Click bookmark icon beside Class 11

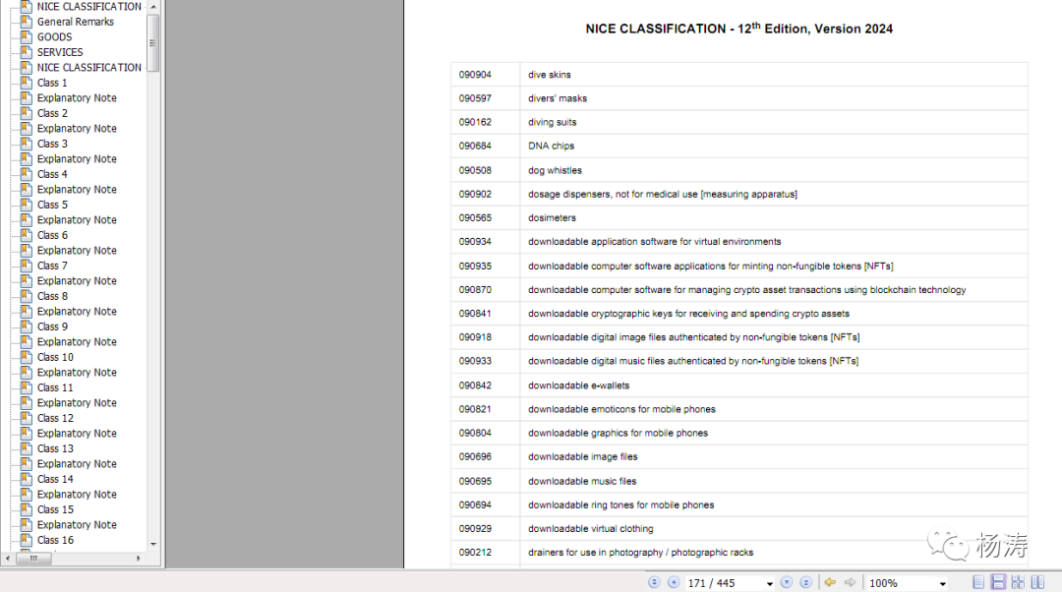tap(27, 386)
